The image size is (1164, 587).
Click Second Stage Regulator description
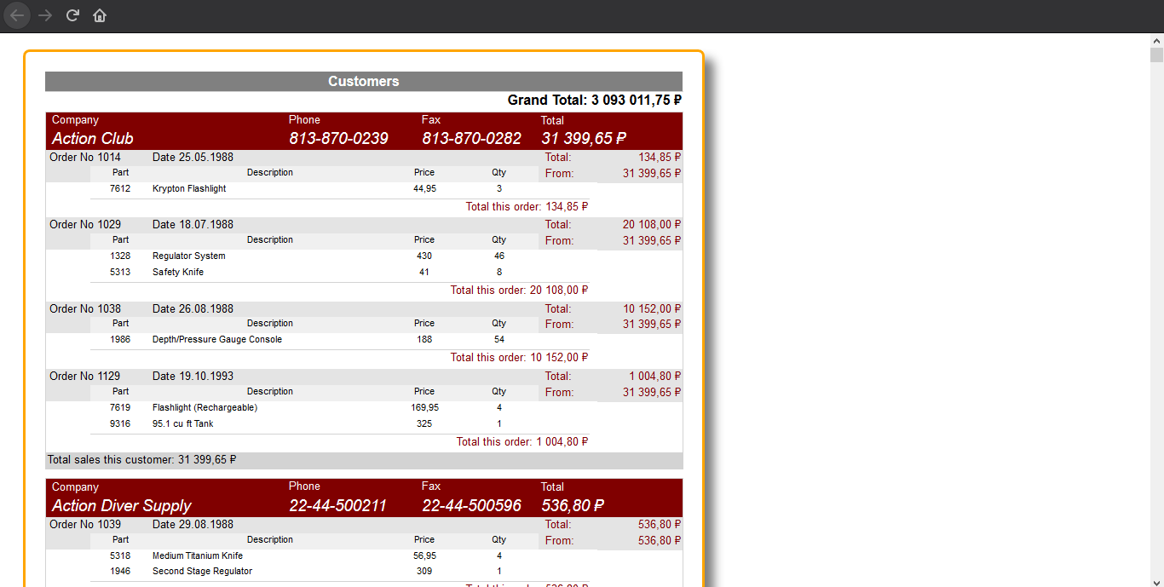tap(203, 571)
